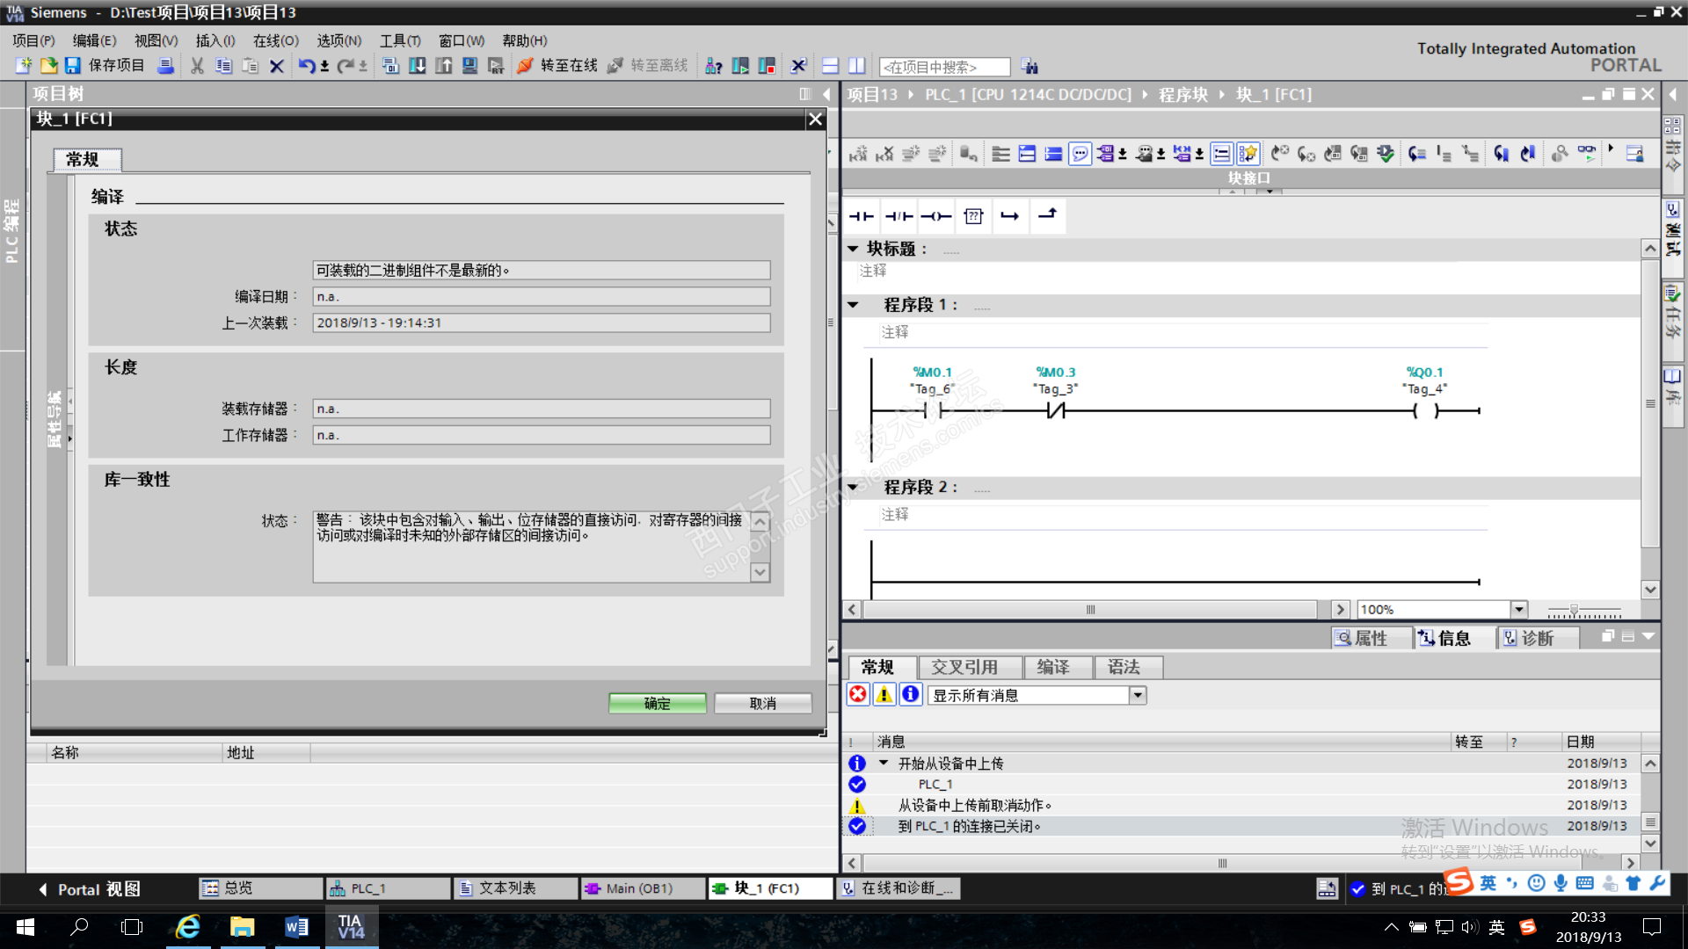Save the project with the disk icon
This screenshot has height=949, width=1688.
coord(73,66)
